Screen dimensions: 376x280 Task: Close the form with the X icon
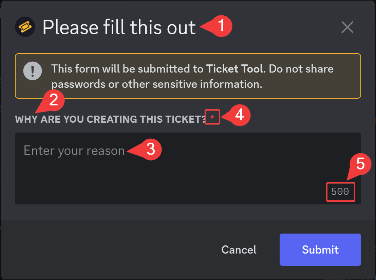click(347, 27)
